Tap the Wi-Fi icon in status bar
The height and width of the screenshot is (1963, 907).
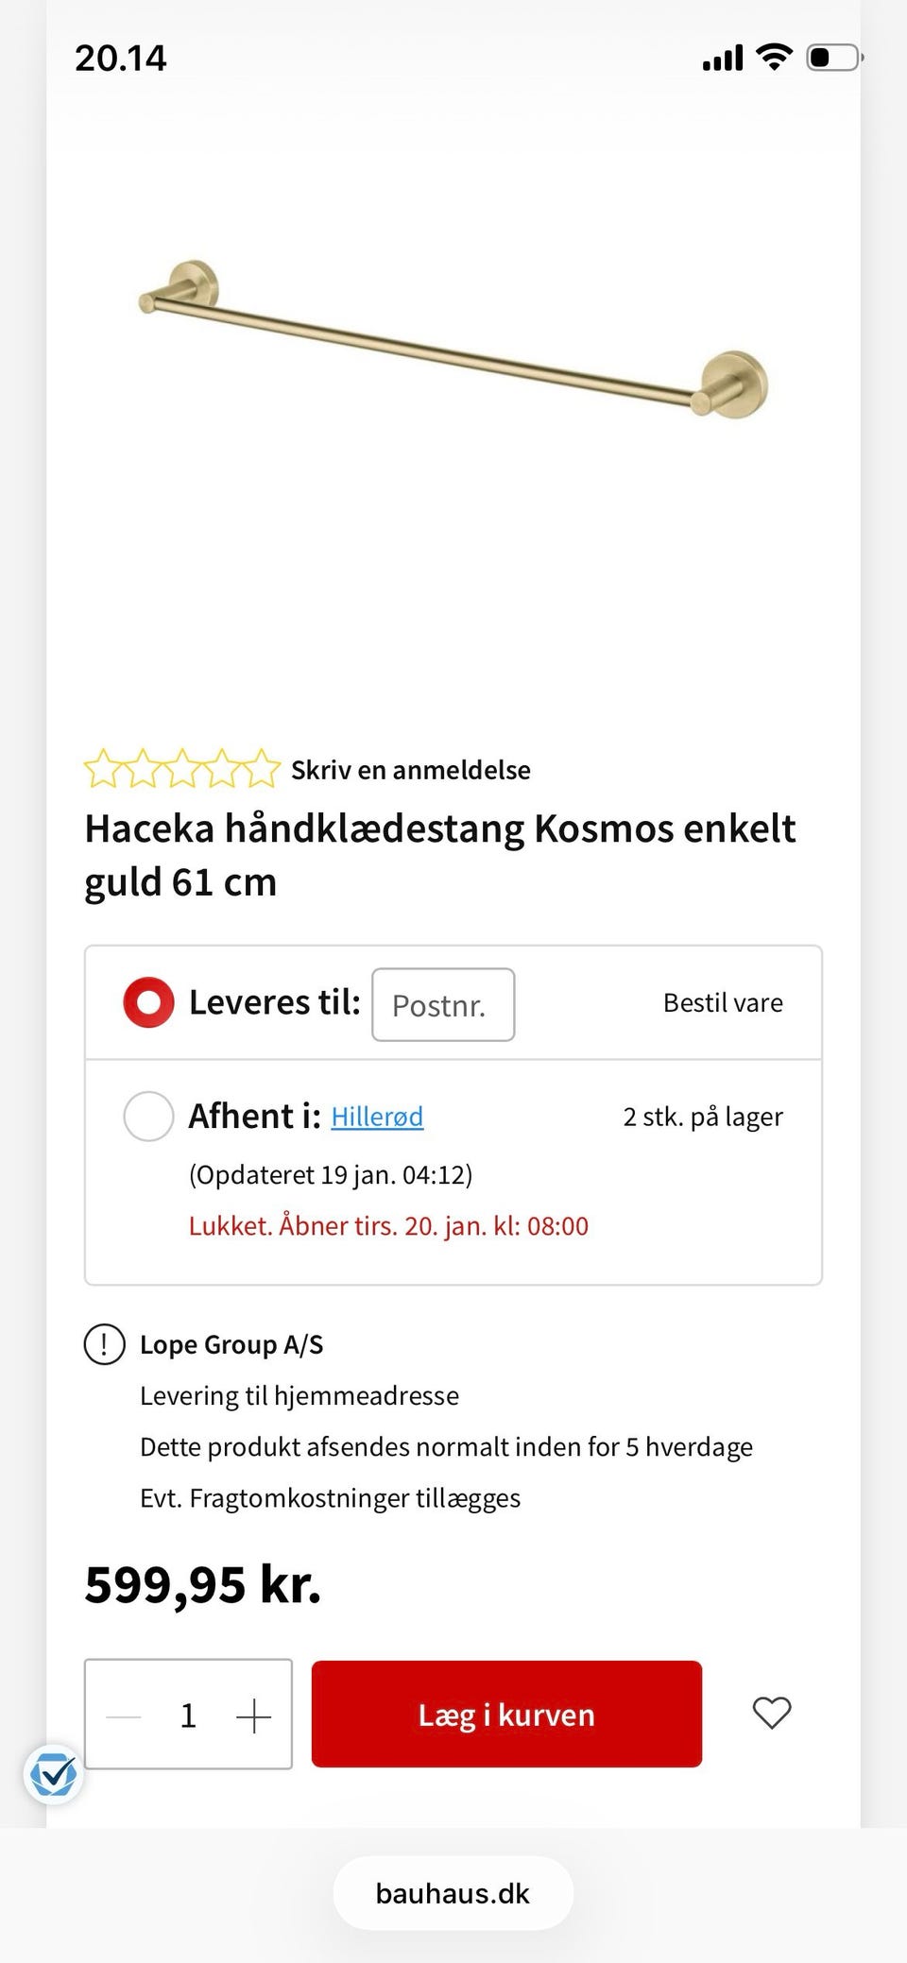(x=775, y=58)
